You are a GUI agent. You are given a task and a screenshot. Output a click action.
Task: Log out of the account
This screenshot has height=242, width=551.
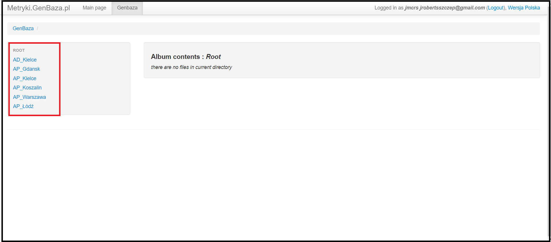(x=496, y=8)
